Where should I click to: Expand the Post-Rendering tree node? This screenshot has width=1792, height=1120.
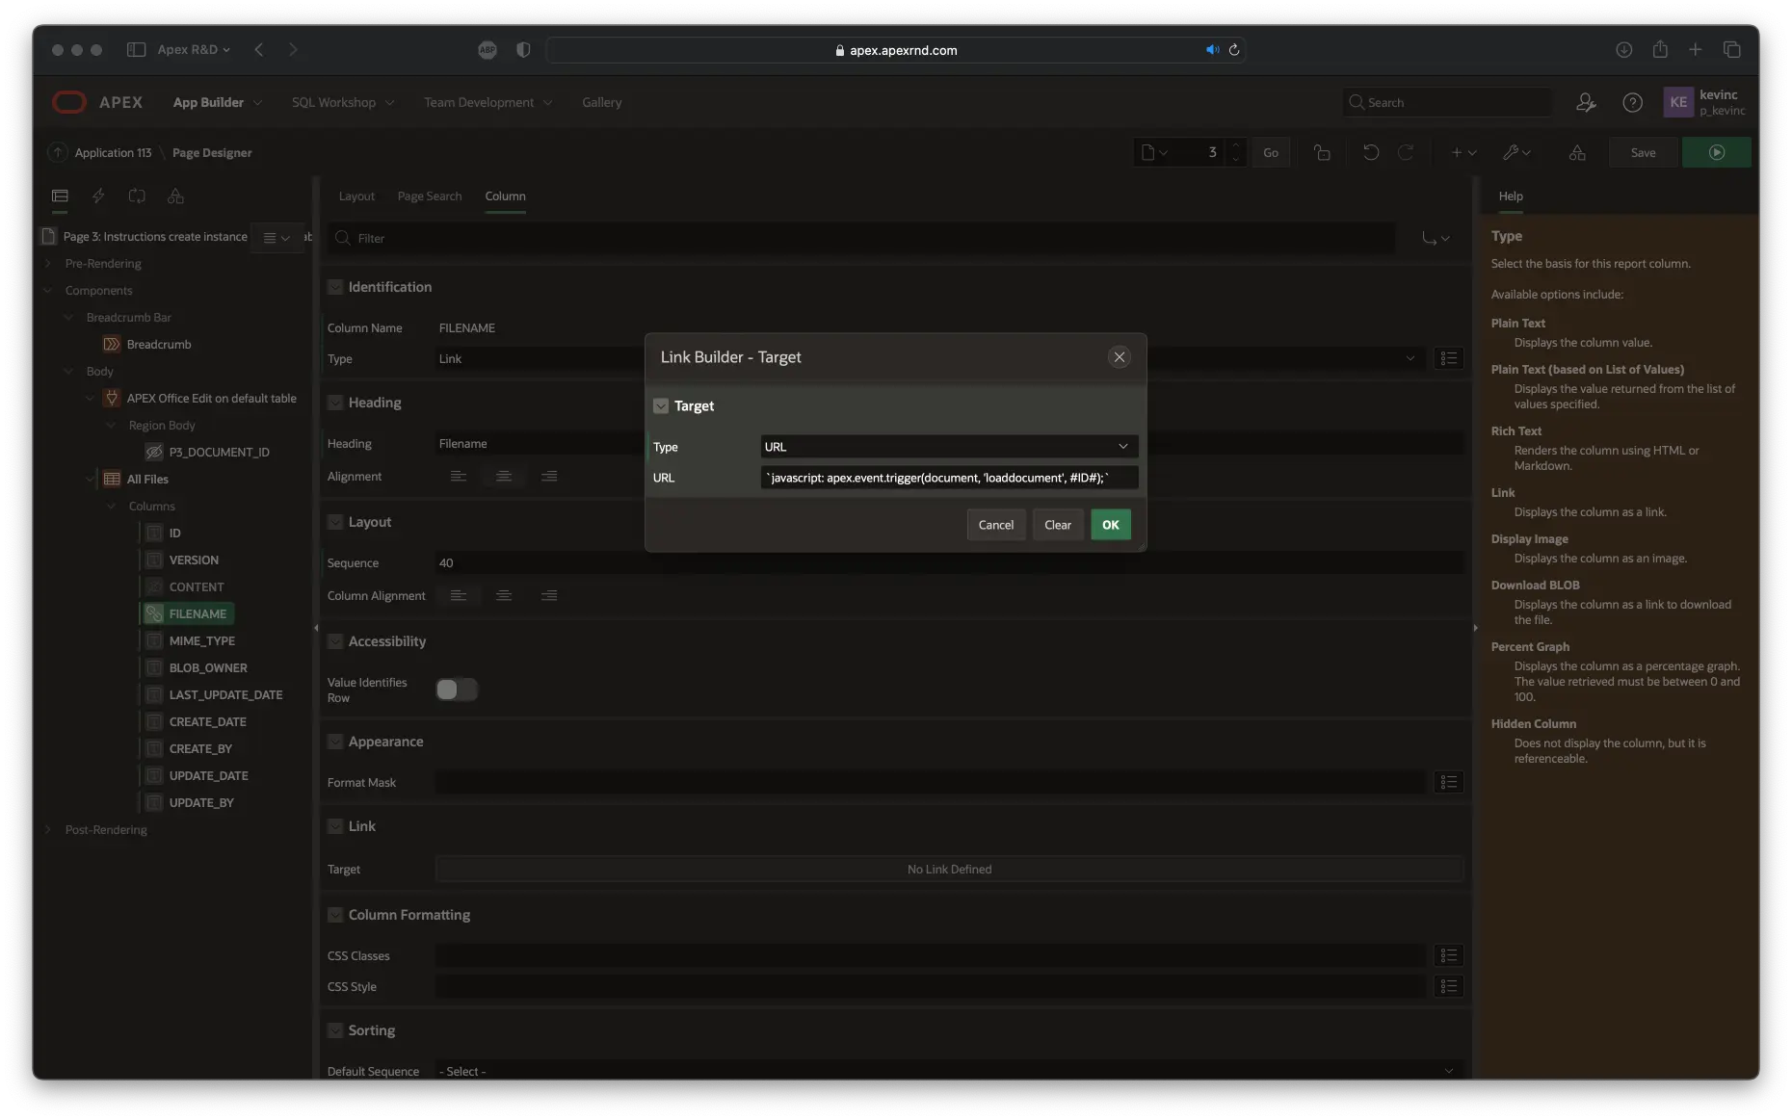click(48, 829)
